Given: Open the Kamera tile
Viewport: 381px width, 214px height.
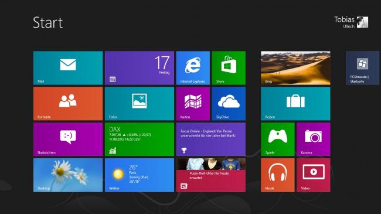Looking at the screenshot, I should tap(314, 140).
